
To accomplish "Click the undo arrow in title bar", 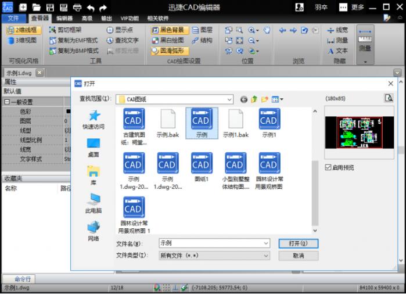I will 91,8.
